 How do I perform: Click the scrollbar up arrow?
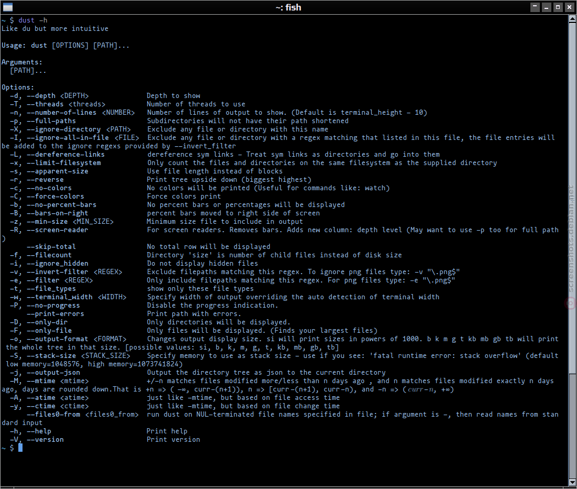click(572, 19)
